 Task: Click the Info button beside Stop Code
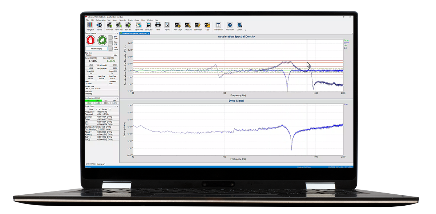(x=115, y=55)
